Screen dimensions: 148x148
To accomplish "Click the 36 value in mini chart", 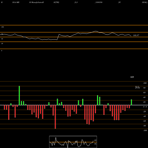I will (x=95, y=144).
